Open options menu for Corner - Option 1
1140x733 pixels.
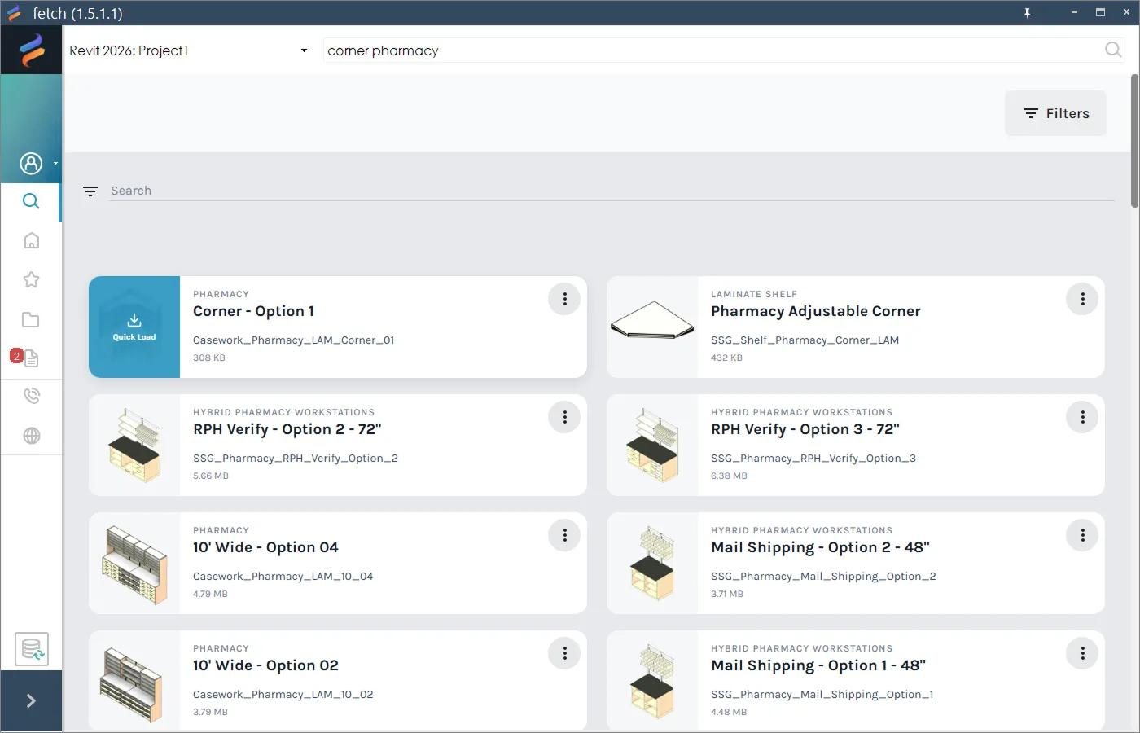pos(564,299)
